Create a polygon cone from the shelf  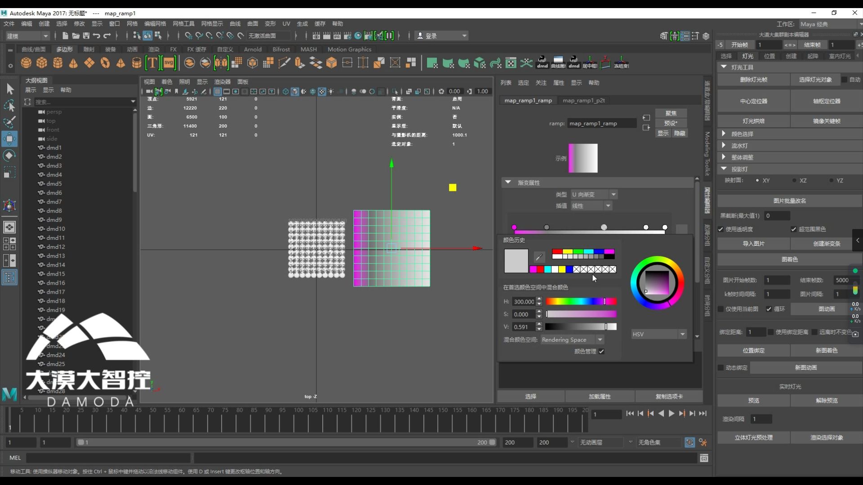(x=73, y=63)
